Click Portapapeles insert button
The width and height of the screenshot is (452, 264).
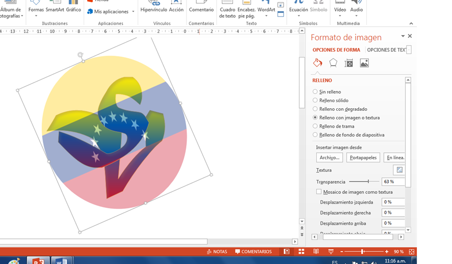(x=363, y=157)
